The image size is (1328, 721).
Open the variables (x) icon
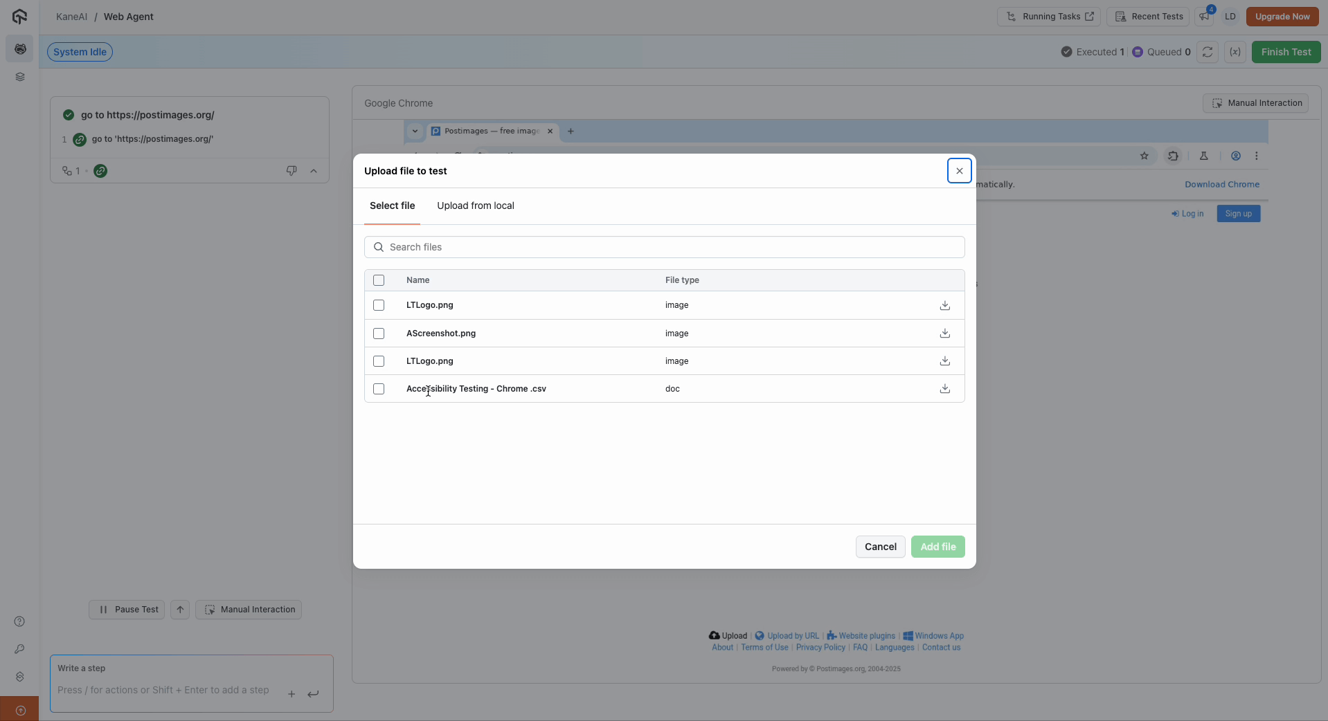point(1235,52)
